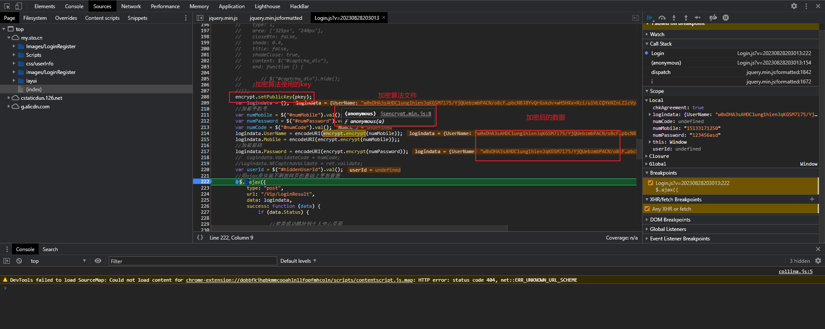The image size is (825, 329).
Task: Switch to the Elements tab
Action: tap(45, 6)
